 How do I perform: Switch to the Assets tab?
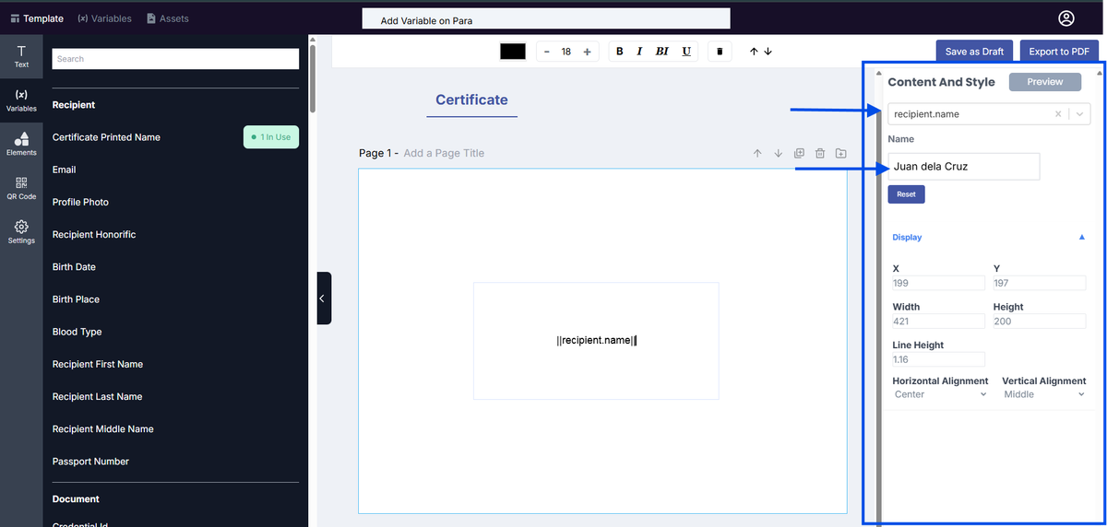click(168, 18)
